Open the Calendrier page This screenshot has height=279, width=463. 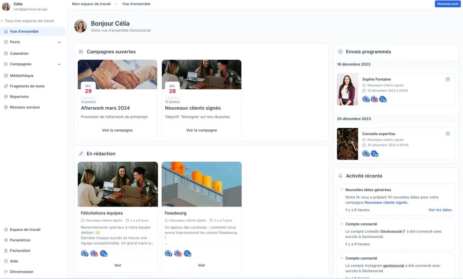19,53
